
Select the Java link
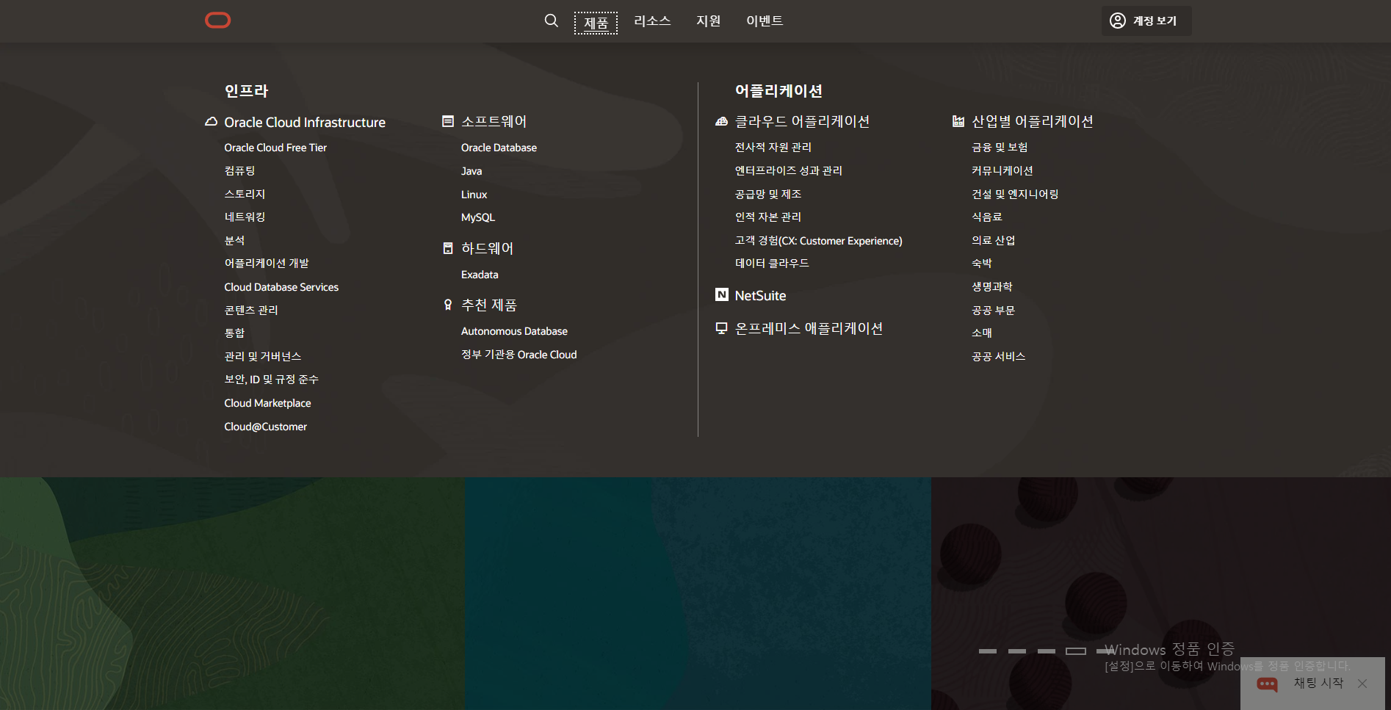point(472,171)
